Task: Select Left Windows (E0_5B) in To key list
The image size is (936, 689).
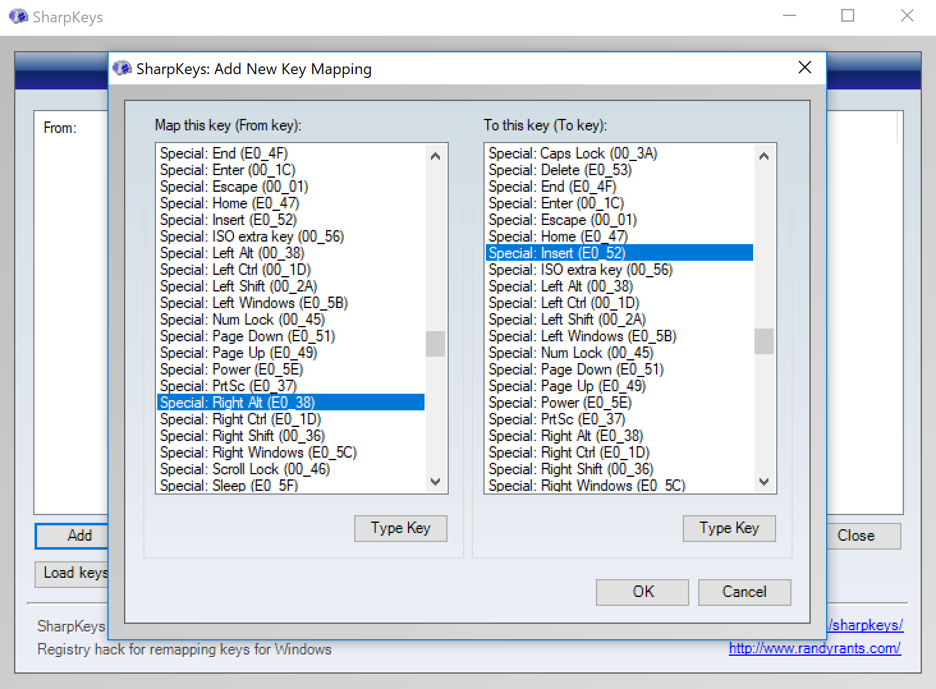Action: (620, 336)
